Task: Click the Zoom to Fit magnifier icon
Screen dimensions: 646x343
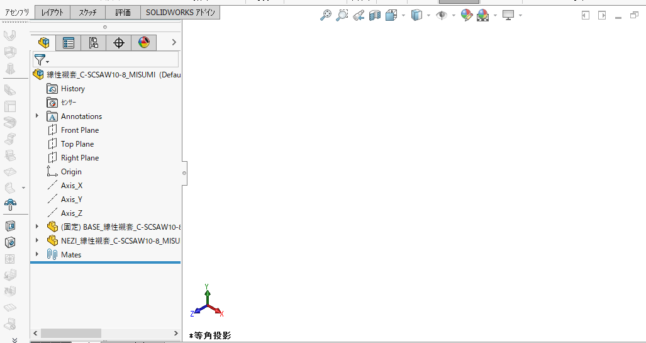Action: 326,16
